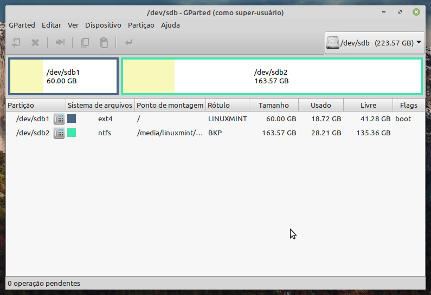Click the ntfs filesystem text
This screenshot has height=295, width=431.
[105, 133]
